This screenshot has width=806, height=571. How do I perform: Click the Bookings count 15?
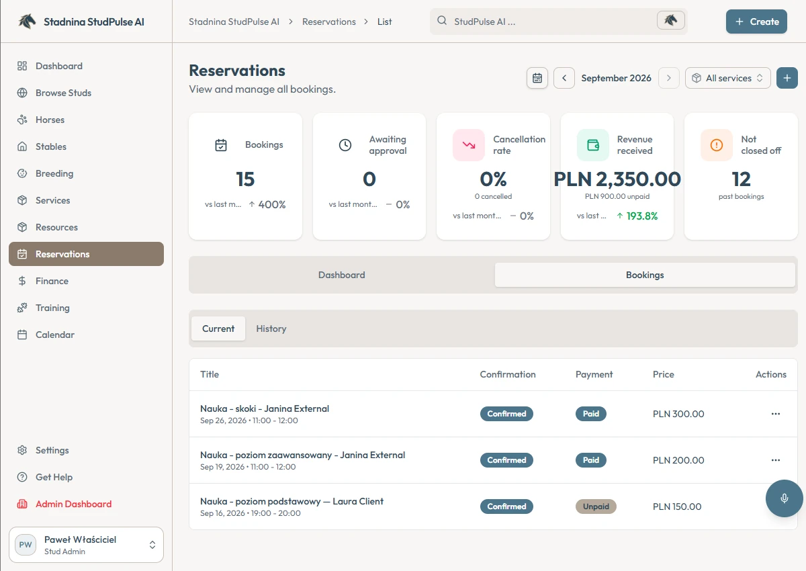(245, 179)
